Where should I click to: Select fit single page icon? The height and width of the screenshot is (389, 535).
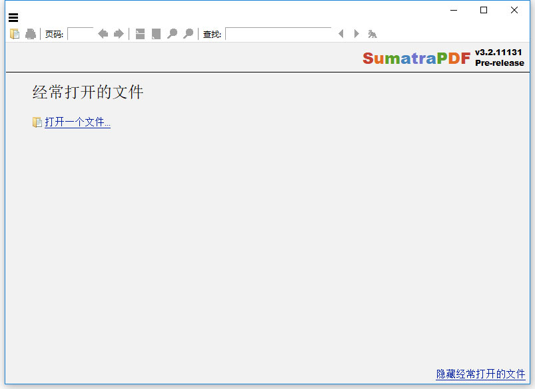156,34
